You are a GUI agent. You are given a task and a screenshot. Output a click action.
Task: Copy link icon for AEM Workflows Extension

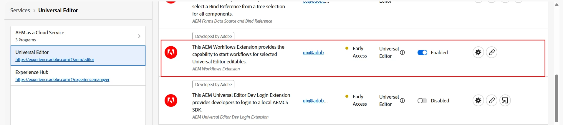click(491, 53)
